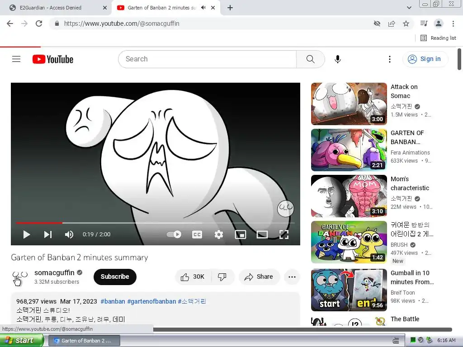Open more actions ellipsis under video
The height and width of the screenshot is (347, 463).
(x=292, y=277)
